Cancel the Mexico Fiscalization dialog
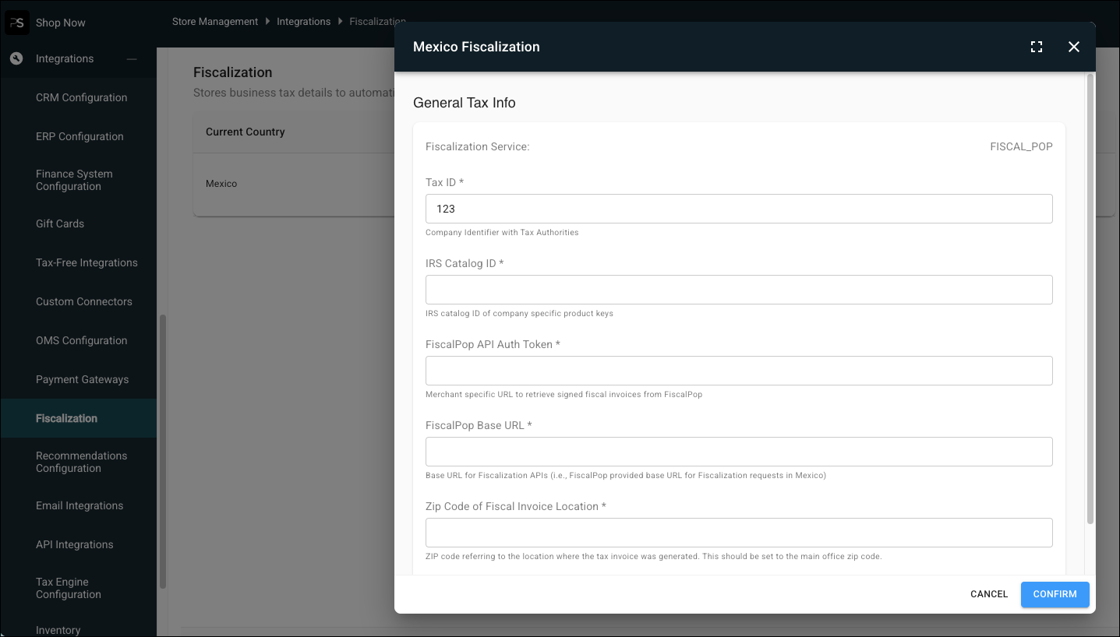The width and height of the screenshot is (1120, 637). (x=989, y=594)
